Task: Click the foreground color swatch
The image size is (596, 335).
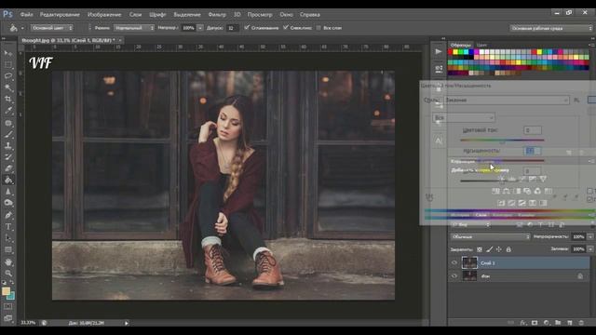Action: click(x=6, y=291)
